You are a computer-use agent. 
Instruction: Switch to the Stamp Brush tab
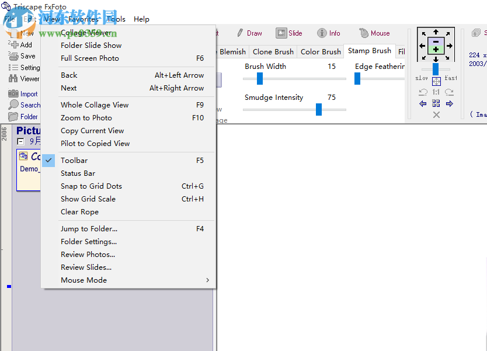[369, 51]
